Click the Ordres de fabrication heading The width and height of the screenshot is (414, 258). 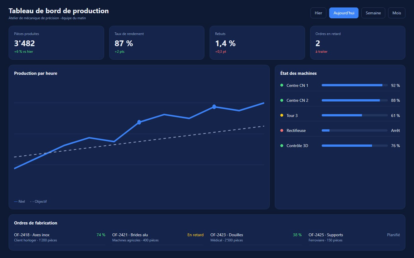coord(36,223)
